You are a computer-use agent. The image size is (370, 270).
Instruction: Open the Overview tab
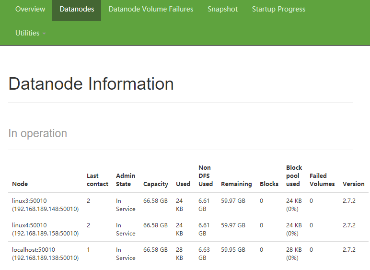(x=30, y=9)
